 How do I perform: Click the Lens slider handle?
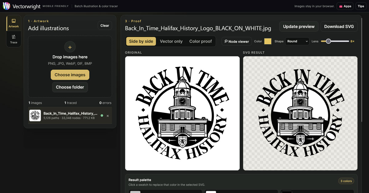[x=328, y=41]
